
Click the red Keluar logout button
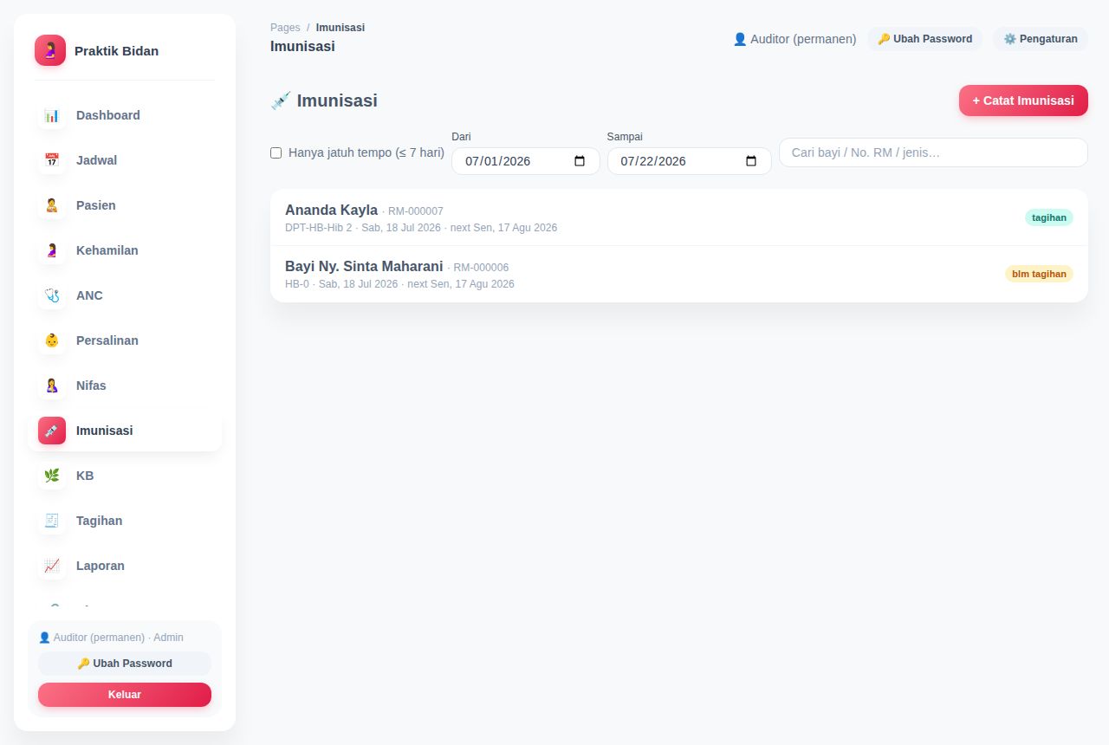coord(125,695)
